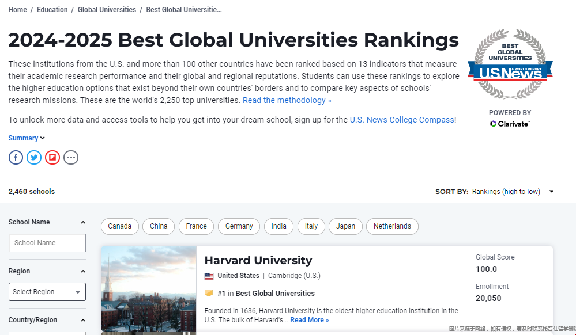Open the Harvard University campus thumbnail
This screenshot has width=576, height=335.
(149, 289)
